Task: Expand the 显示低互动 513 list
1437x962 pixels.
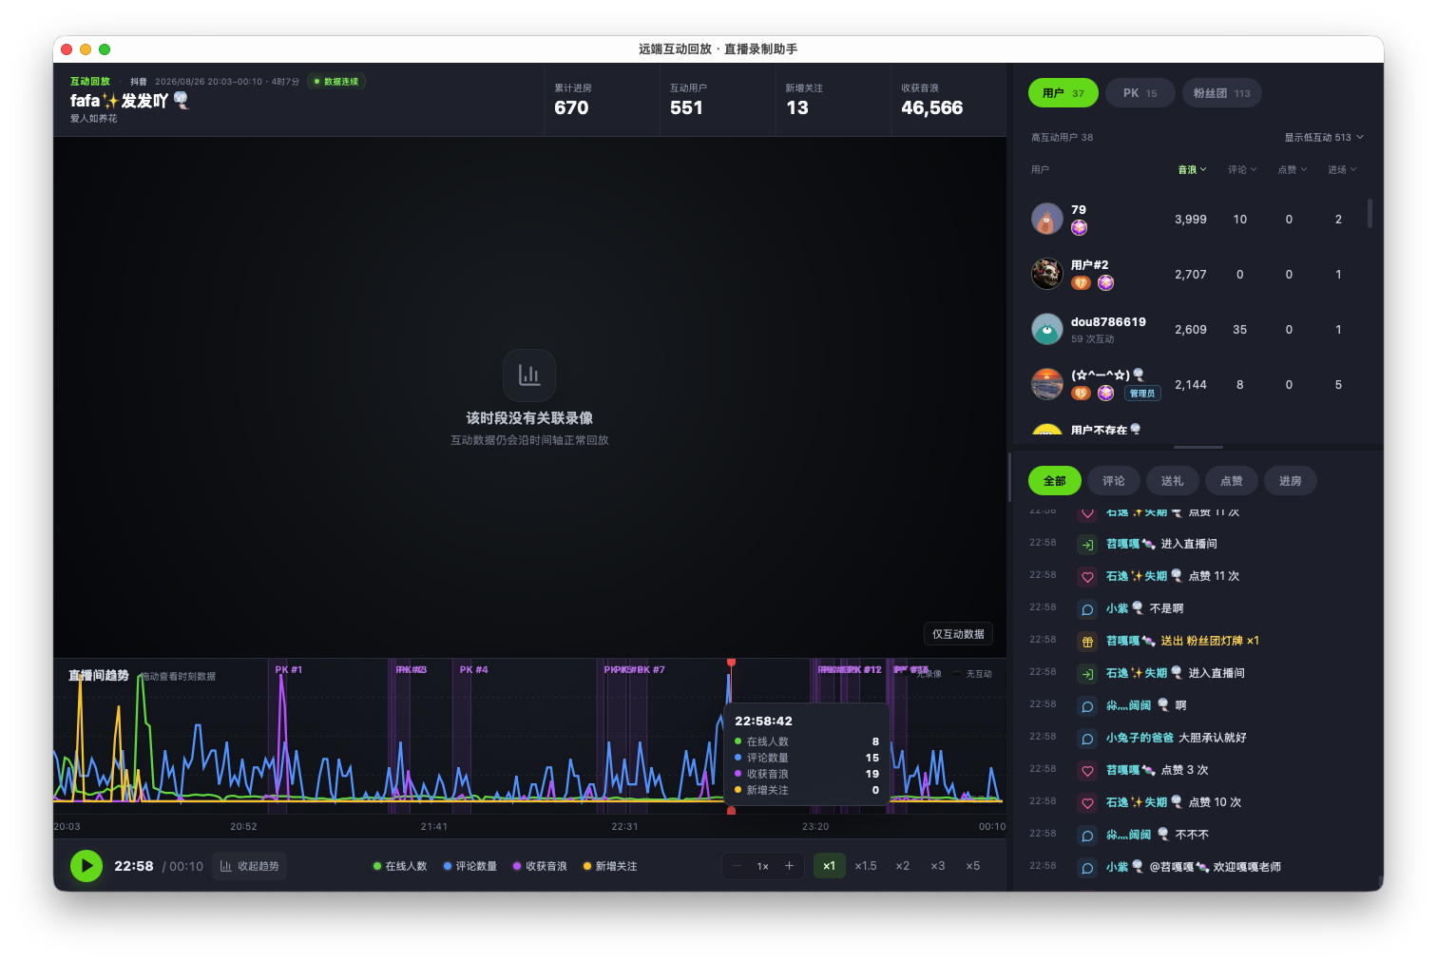Action: pyautogui.click(x=1324, y=137)
